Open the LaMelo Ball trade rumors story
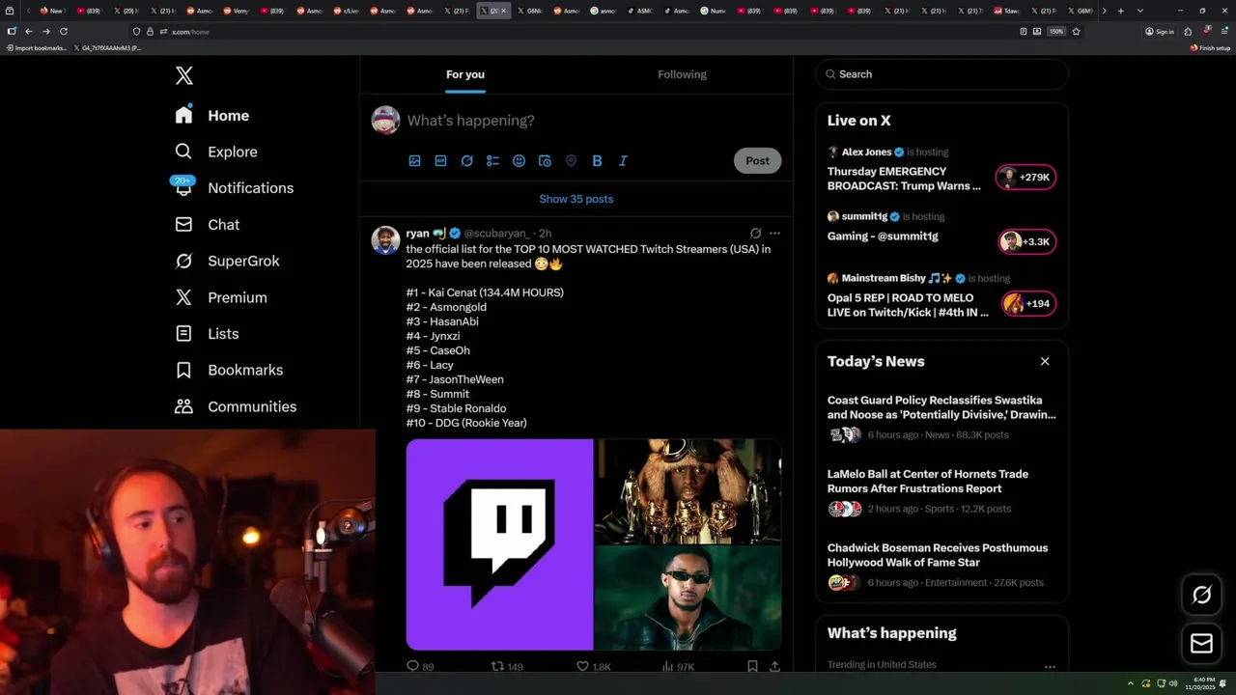Image resolution: width=1236 pixels, height=695 pixels. pyautogui.click(x=928, y=482)
